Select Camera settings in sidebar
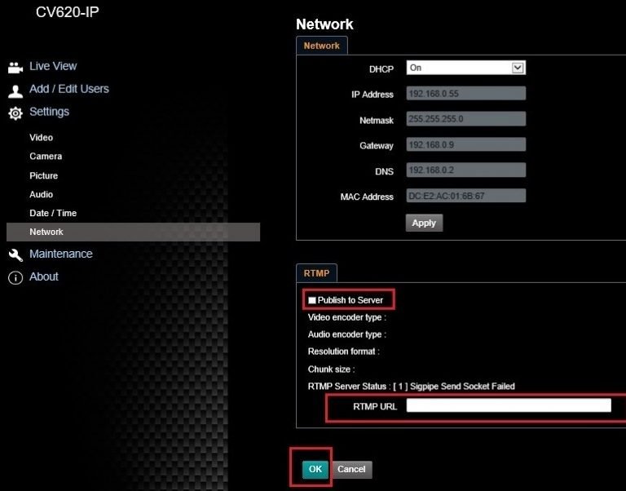The image size is (626, 491). [x=46, y=157]
